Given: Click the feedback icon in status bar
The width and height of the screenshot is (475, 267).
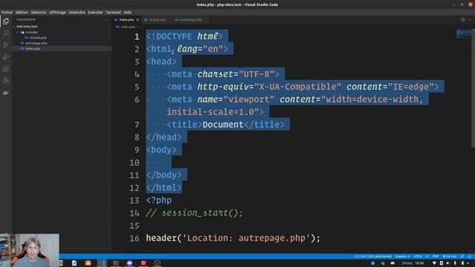Looking at the screenshot, I should click(x=462, y=257).
